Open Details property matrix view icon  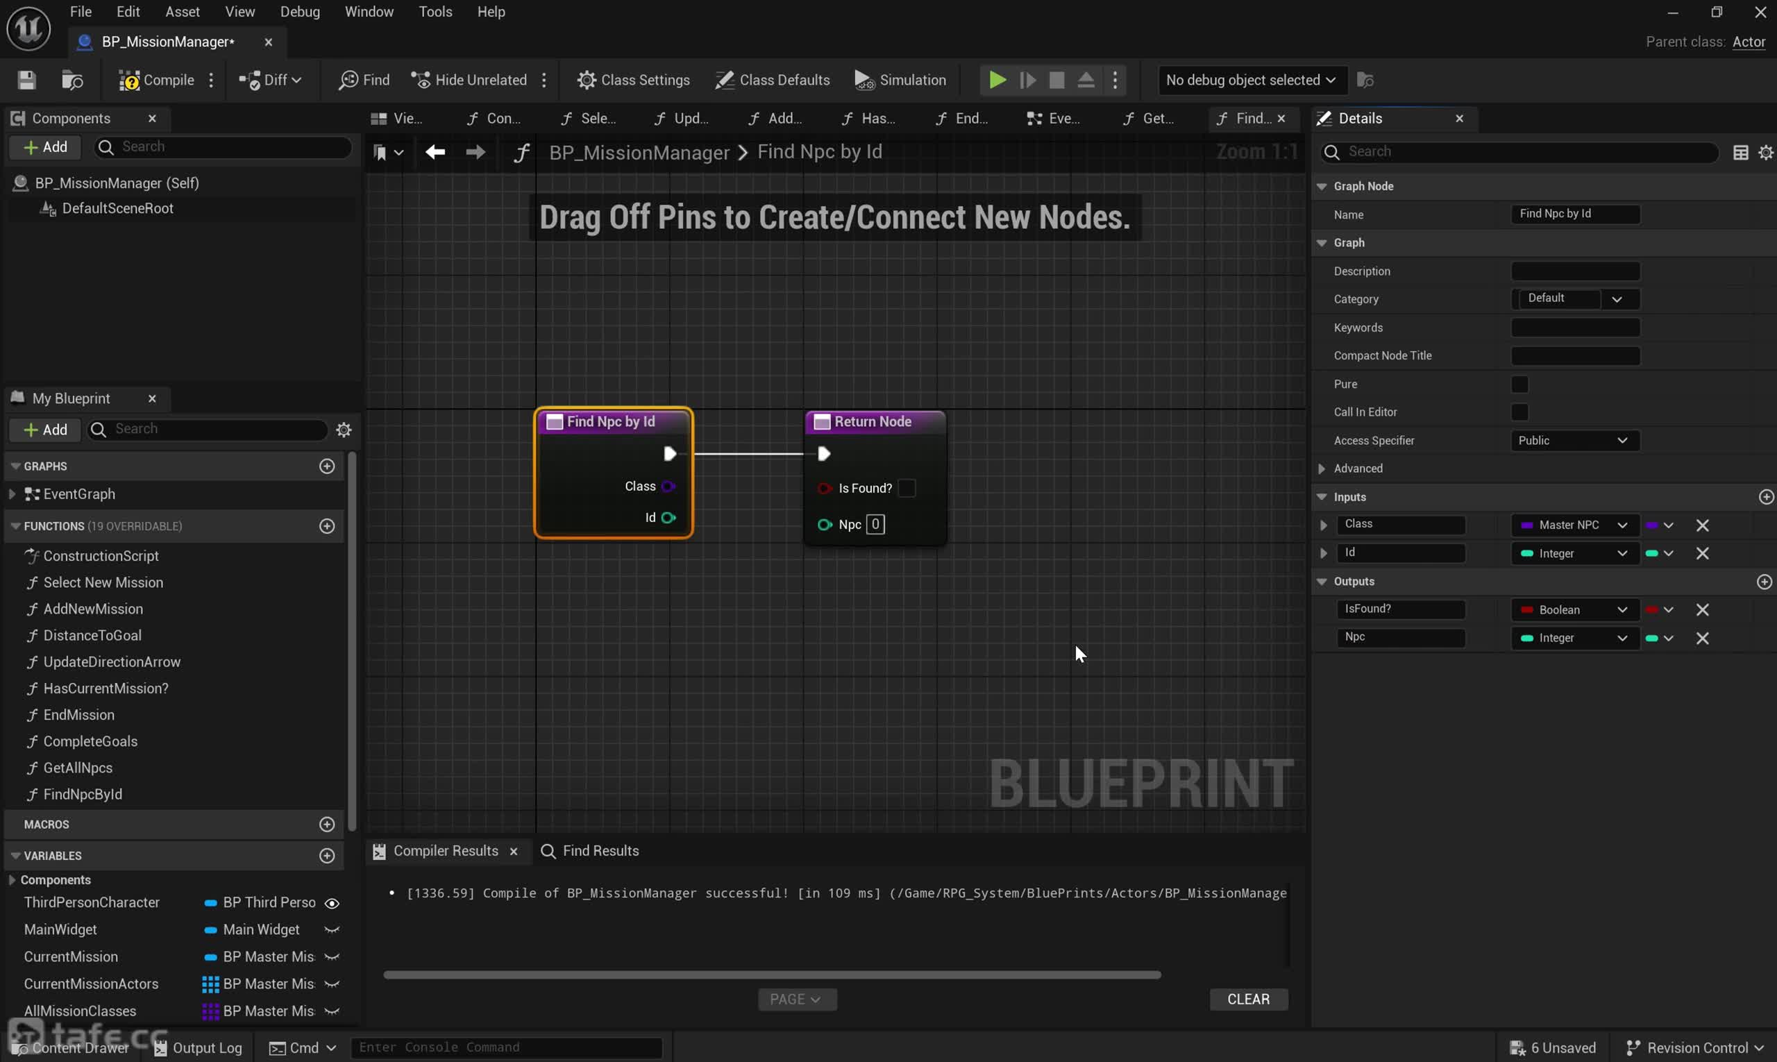point(1740,153)
